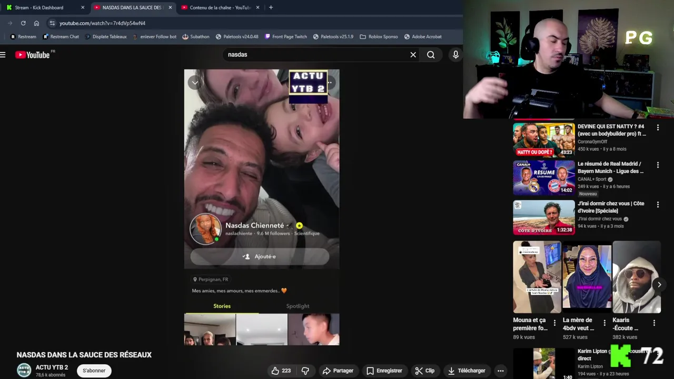Open Front Page Twitch bookmark
674x379 pixels.
[285, 37]
